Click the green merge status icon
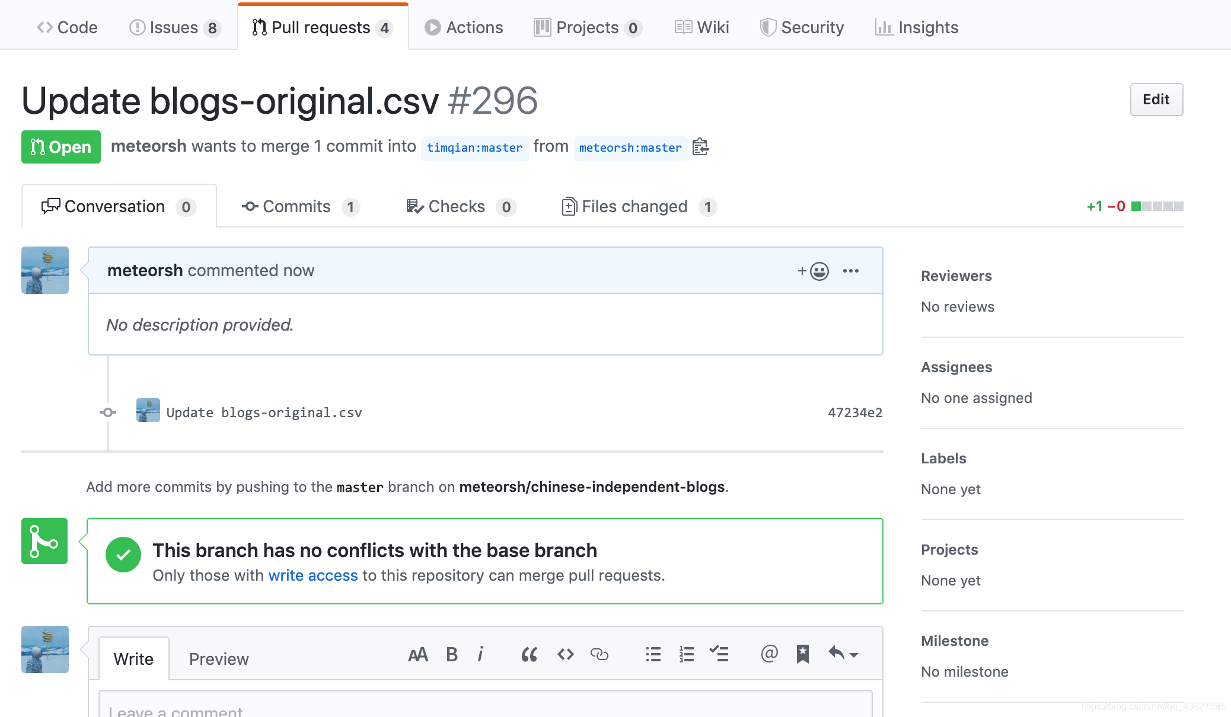 tap(44, 541)
